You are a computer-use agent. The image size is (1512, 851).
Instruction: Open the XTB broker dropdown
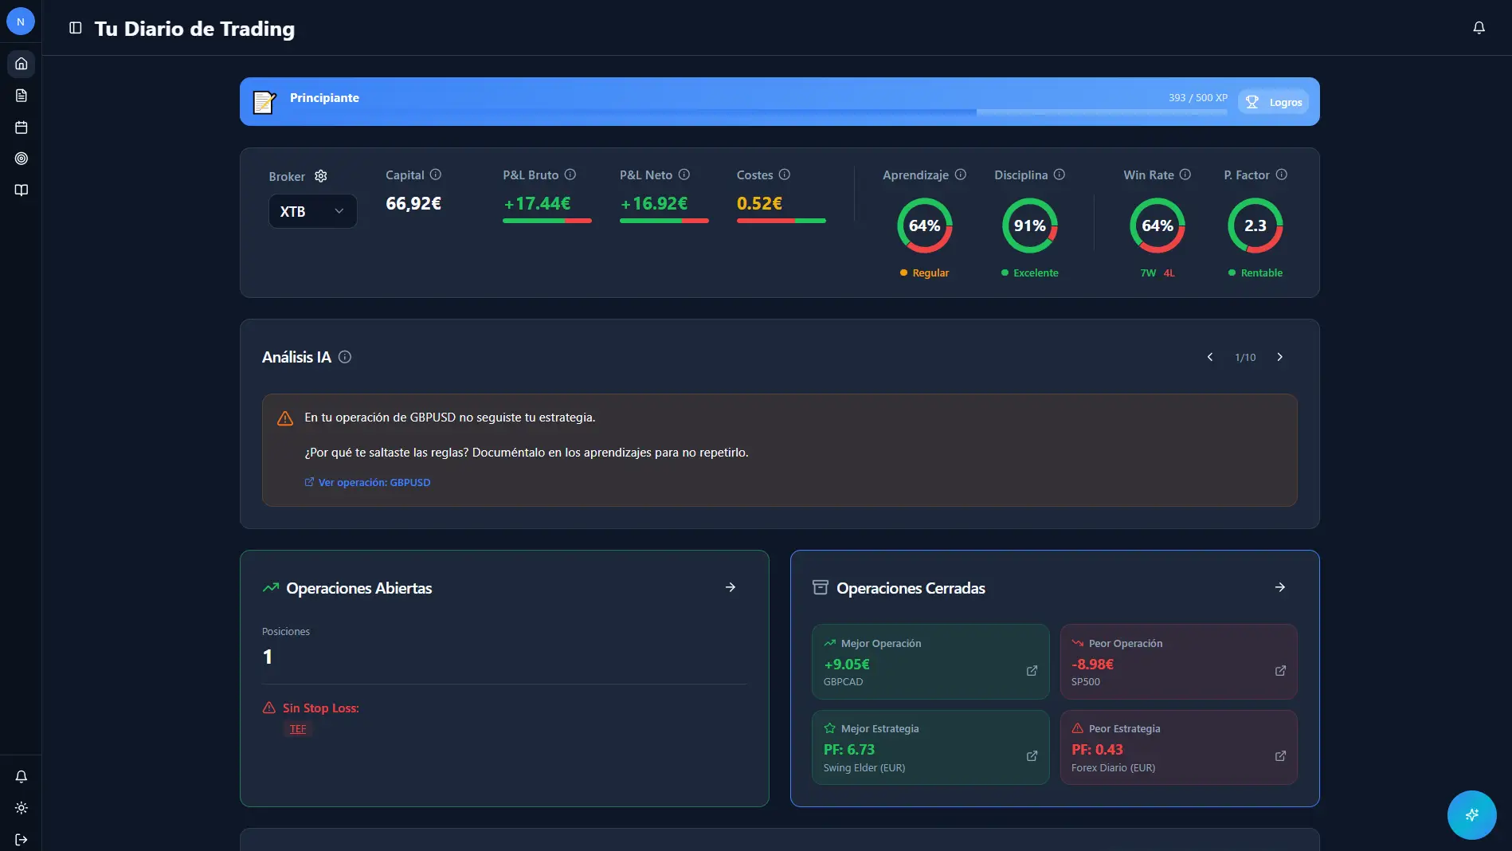312,211
